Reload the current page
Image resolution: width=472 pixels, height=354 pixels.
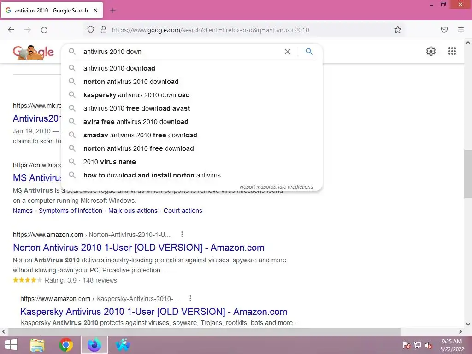pyautogui.click(x=44, y=30)
